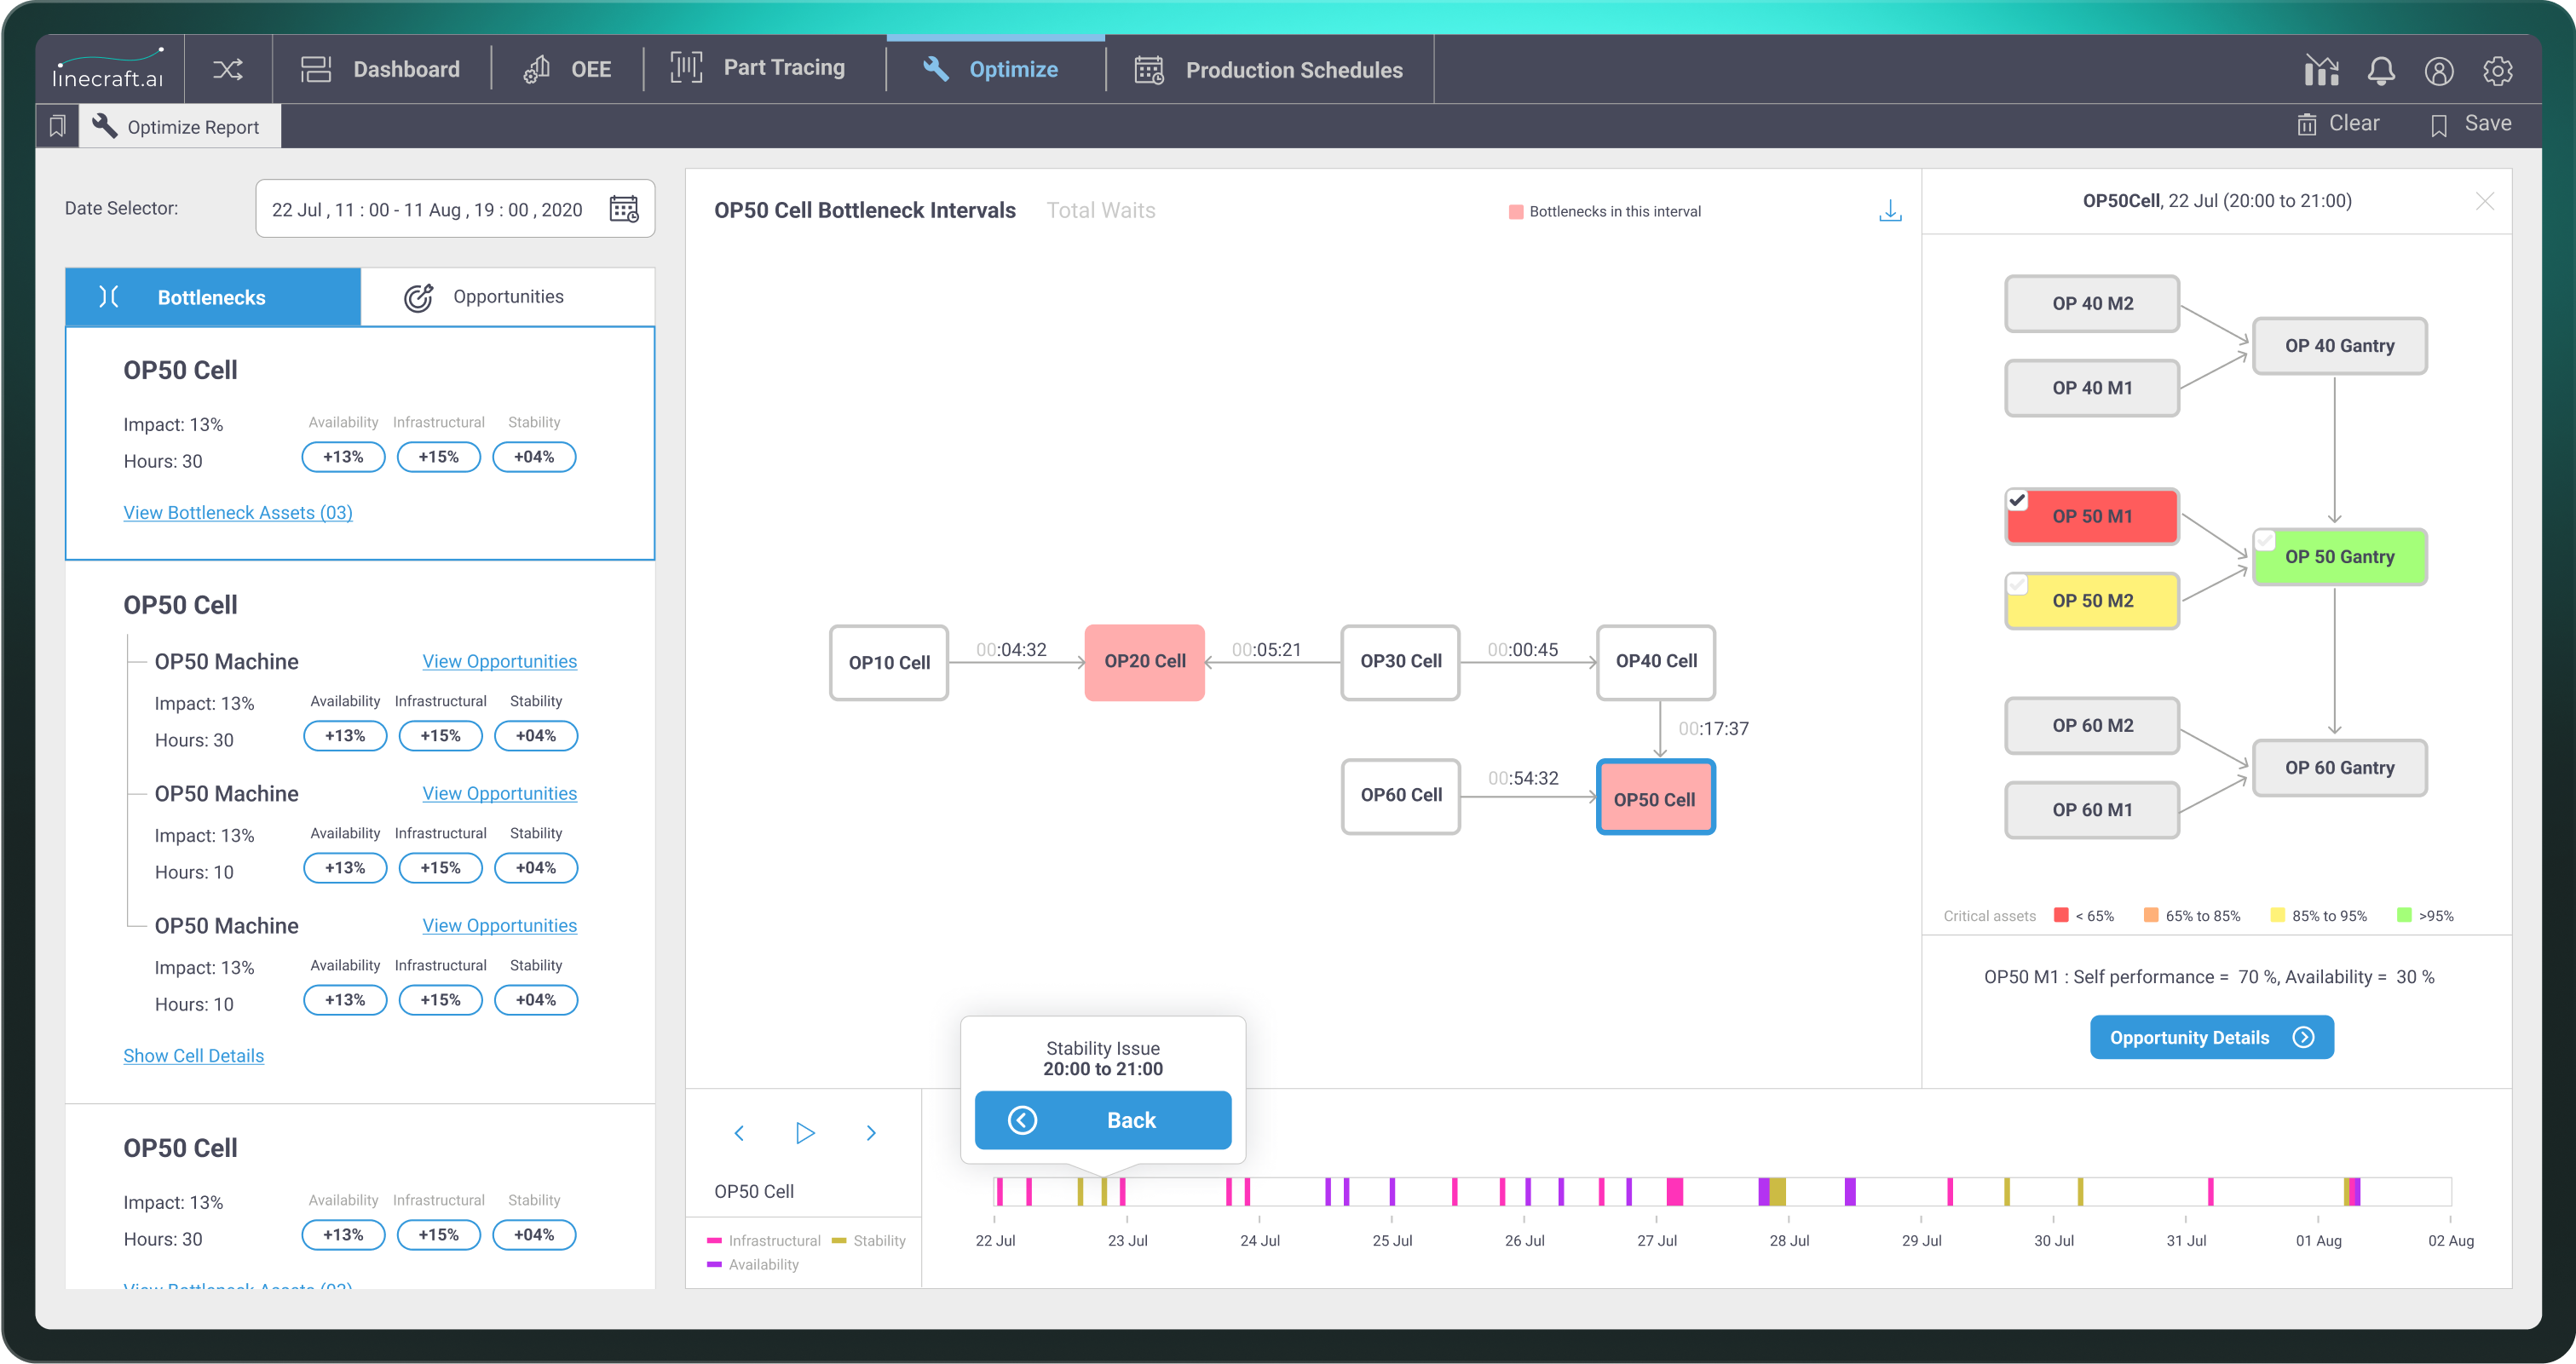Uncheck the OP 50 M1 checkbox
Image resolution: width=2576 pixels, height=1364 pixels.
[x=2017, y=499]
